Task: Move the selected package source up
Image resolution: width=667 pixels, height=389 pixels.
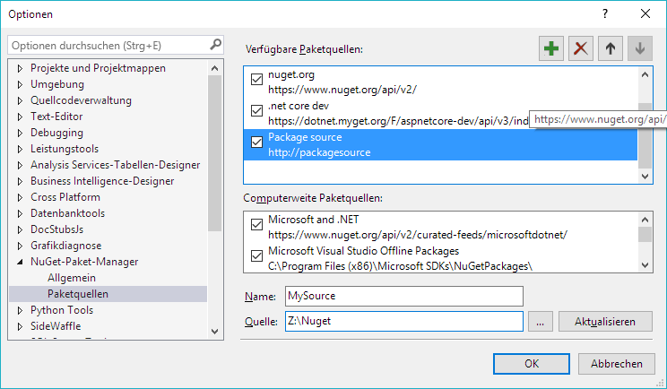Action: point(610,48)
